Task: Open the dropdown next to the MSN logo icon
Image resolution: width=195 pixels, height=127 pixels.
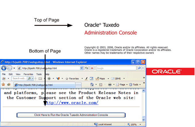Action: (8, 79)
